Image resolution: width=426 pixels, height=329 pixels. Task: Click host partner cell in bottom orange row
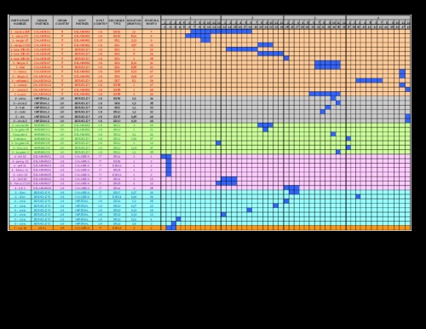(x=82, y=228)
